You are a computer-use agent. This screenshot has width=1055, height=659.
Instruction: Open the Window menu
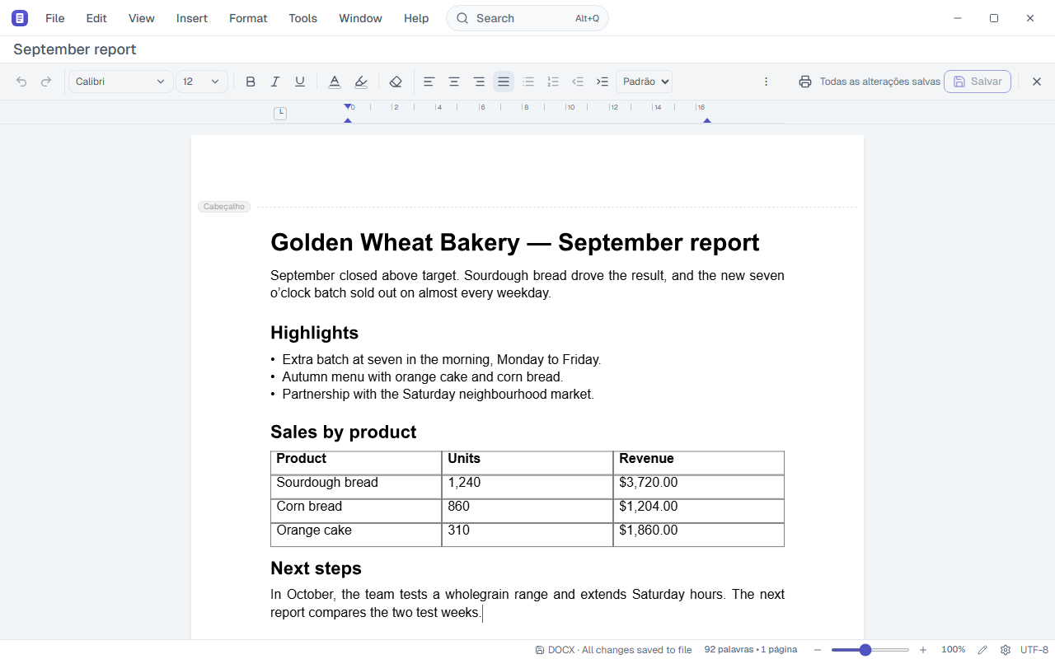(361, 18)
